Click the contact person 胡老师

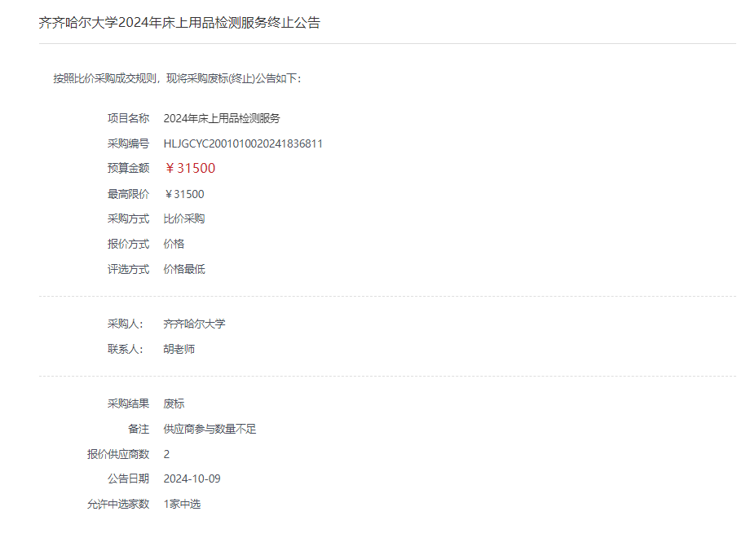coord(179,349)
